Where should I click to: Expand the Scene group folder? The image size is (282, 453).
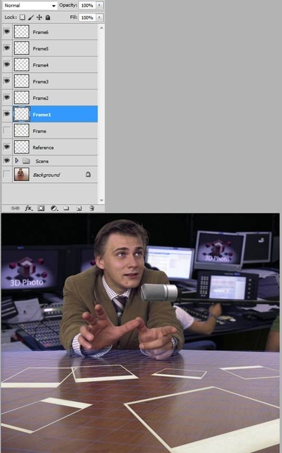(x=17, y=160)
